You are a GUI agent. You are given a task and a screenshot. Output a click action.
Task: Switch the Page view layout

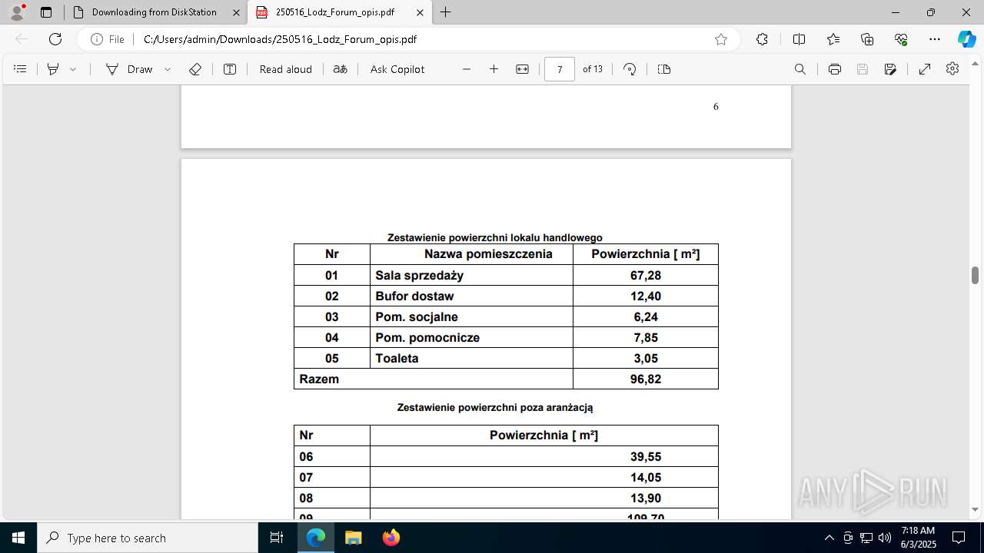coord(664,69)
